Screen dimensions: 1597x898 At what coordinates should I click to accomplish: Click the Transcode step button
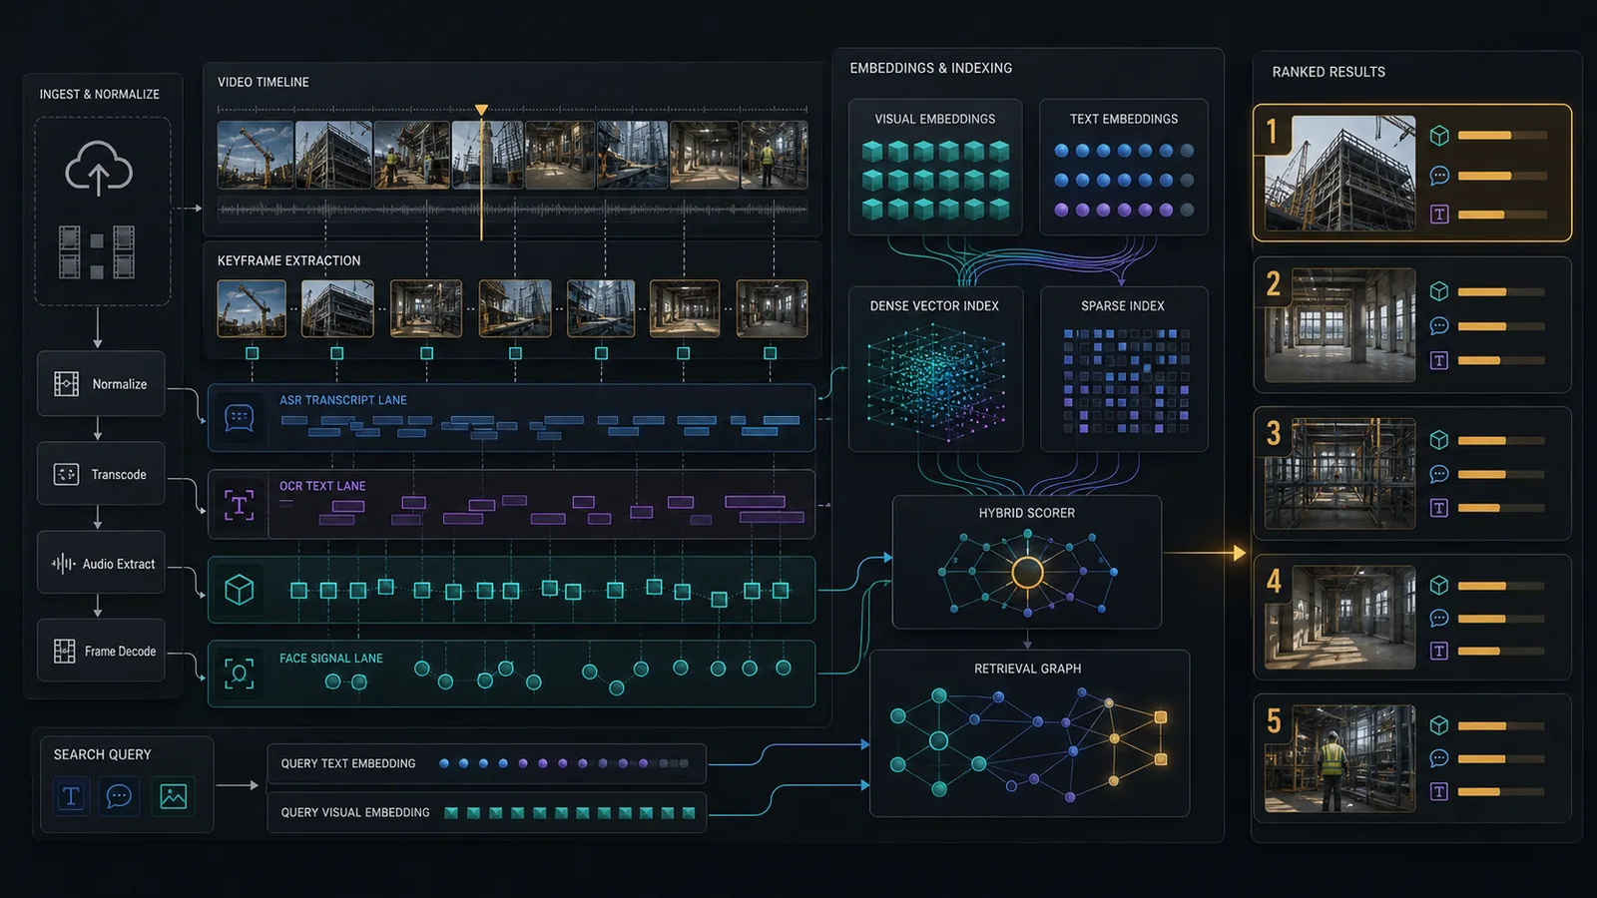[101, 474]
